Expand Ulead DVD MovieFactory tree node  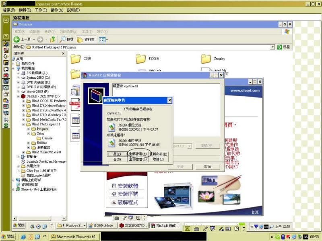[x=23, y=106]
